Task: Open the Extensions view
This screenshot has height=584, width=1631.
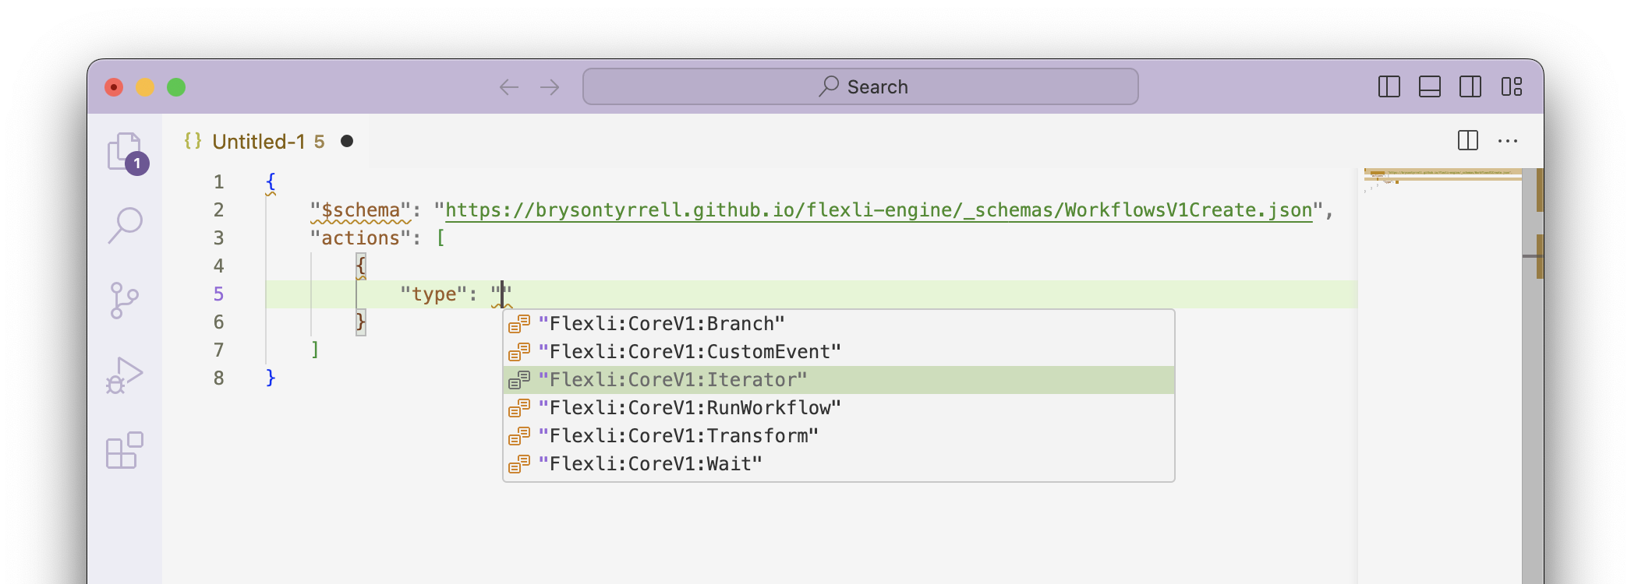Action: pyautogui.click(x=125, y=450)
